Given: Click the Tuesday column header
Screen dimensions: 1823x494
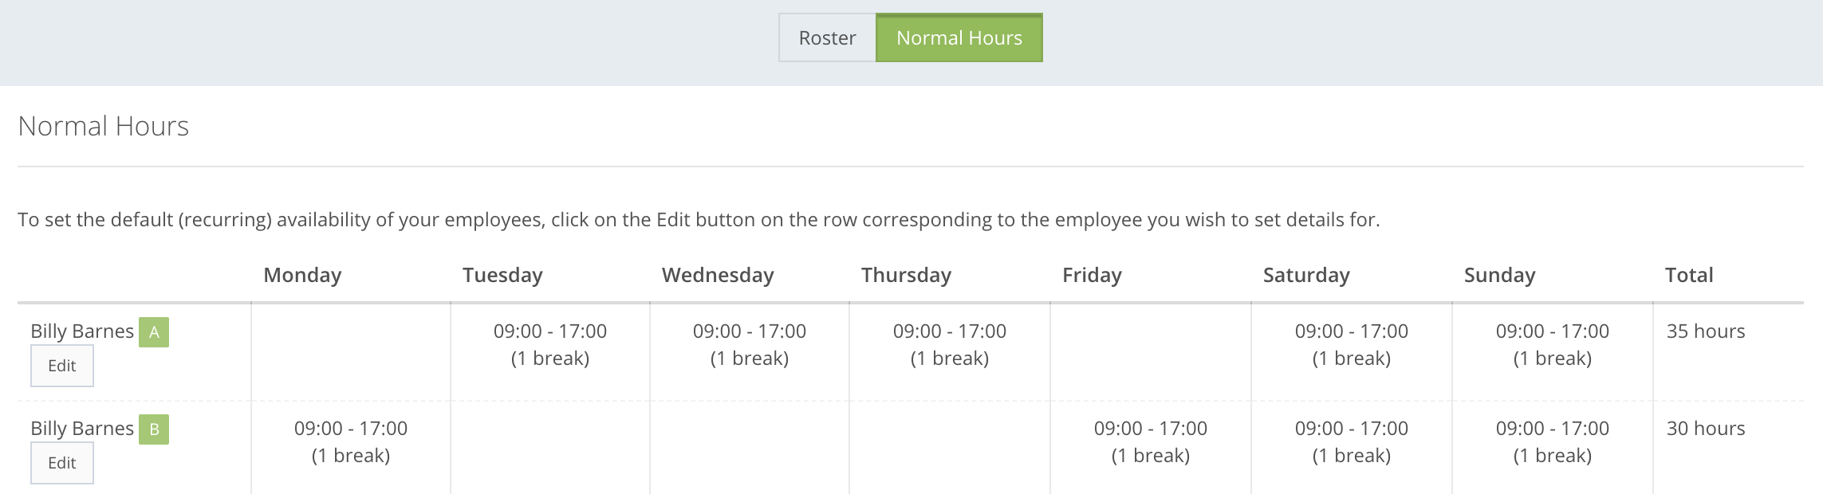Looking at the screenshot, I should point(502,275).
